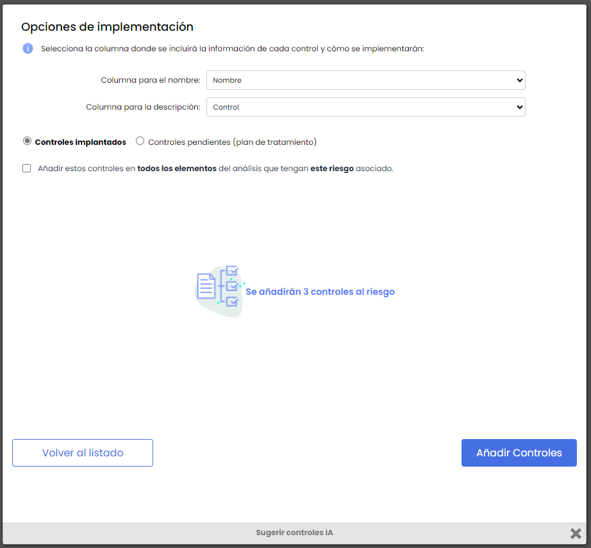Click the blue info icon
Screen dimensions: 591x548
[x=28, y=49]
